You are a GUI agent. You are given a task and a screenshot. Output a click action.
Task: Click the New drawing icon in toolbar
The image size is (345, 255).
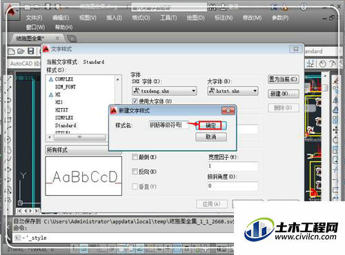click(11, 51)
